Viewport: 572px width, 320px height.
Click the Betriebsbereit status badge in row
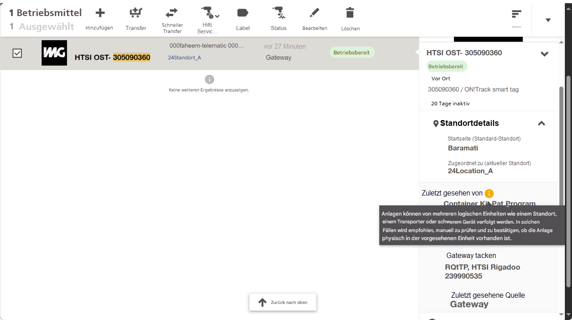pos(352,53)
